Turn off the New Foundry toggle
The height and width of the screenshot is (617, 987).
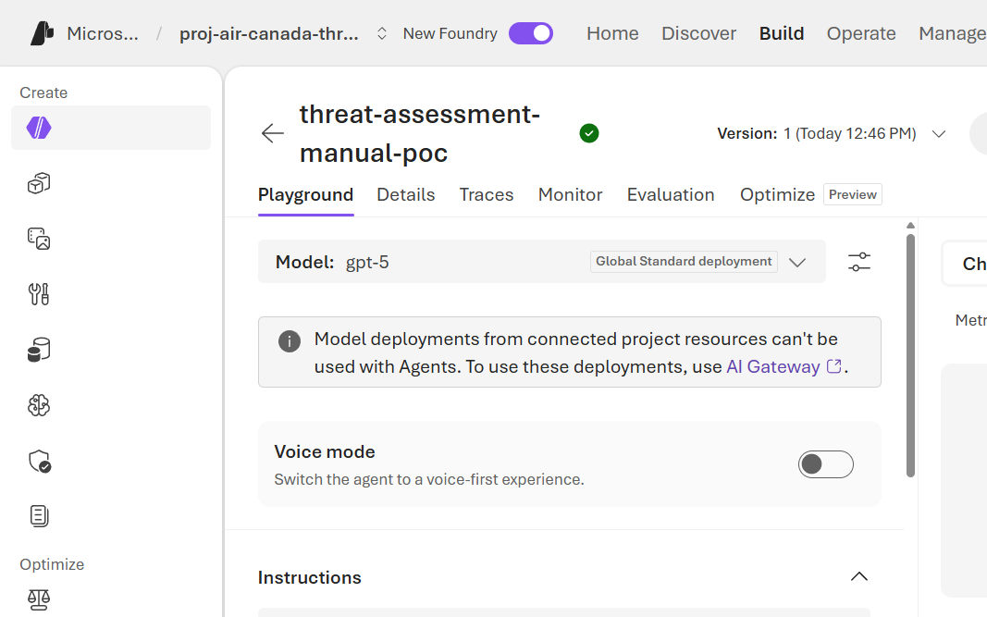(531, 33)
